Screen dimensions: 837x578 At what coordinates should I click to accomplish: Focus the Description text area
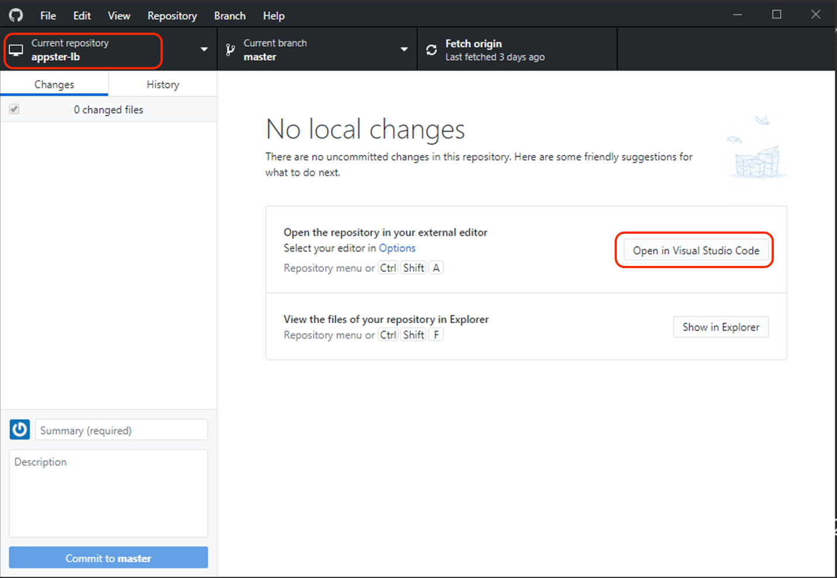click(x=108, y=493)
